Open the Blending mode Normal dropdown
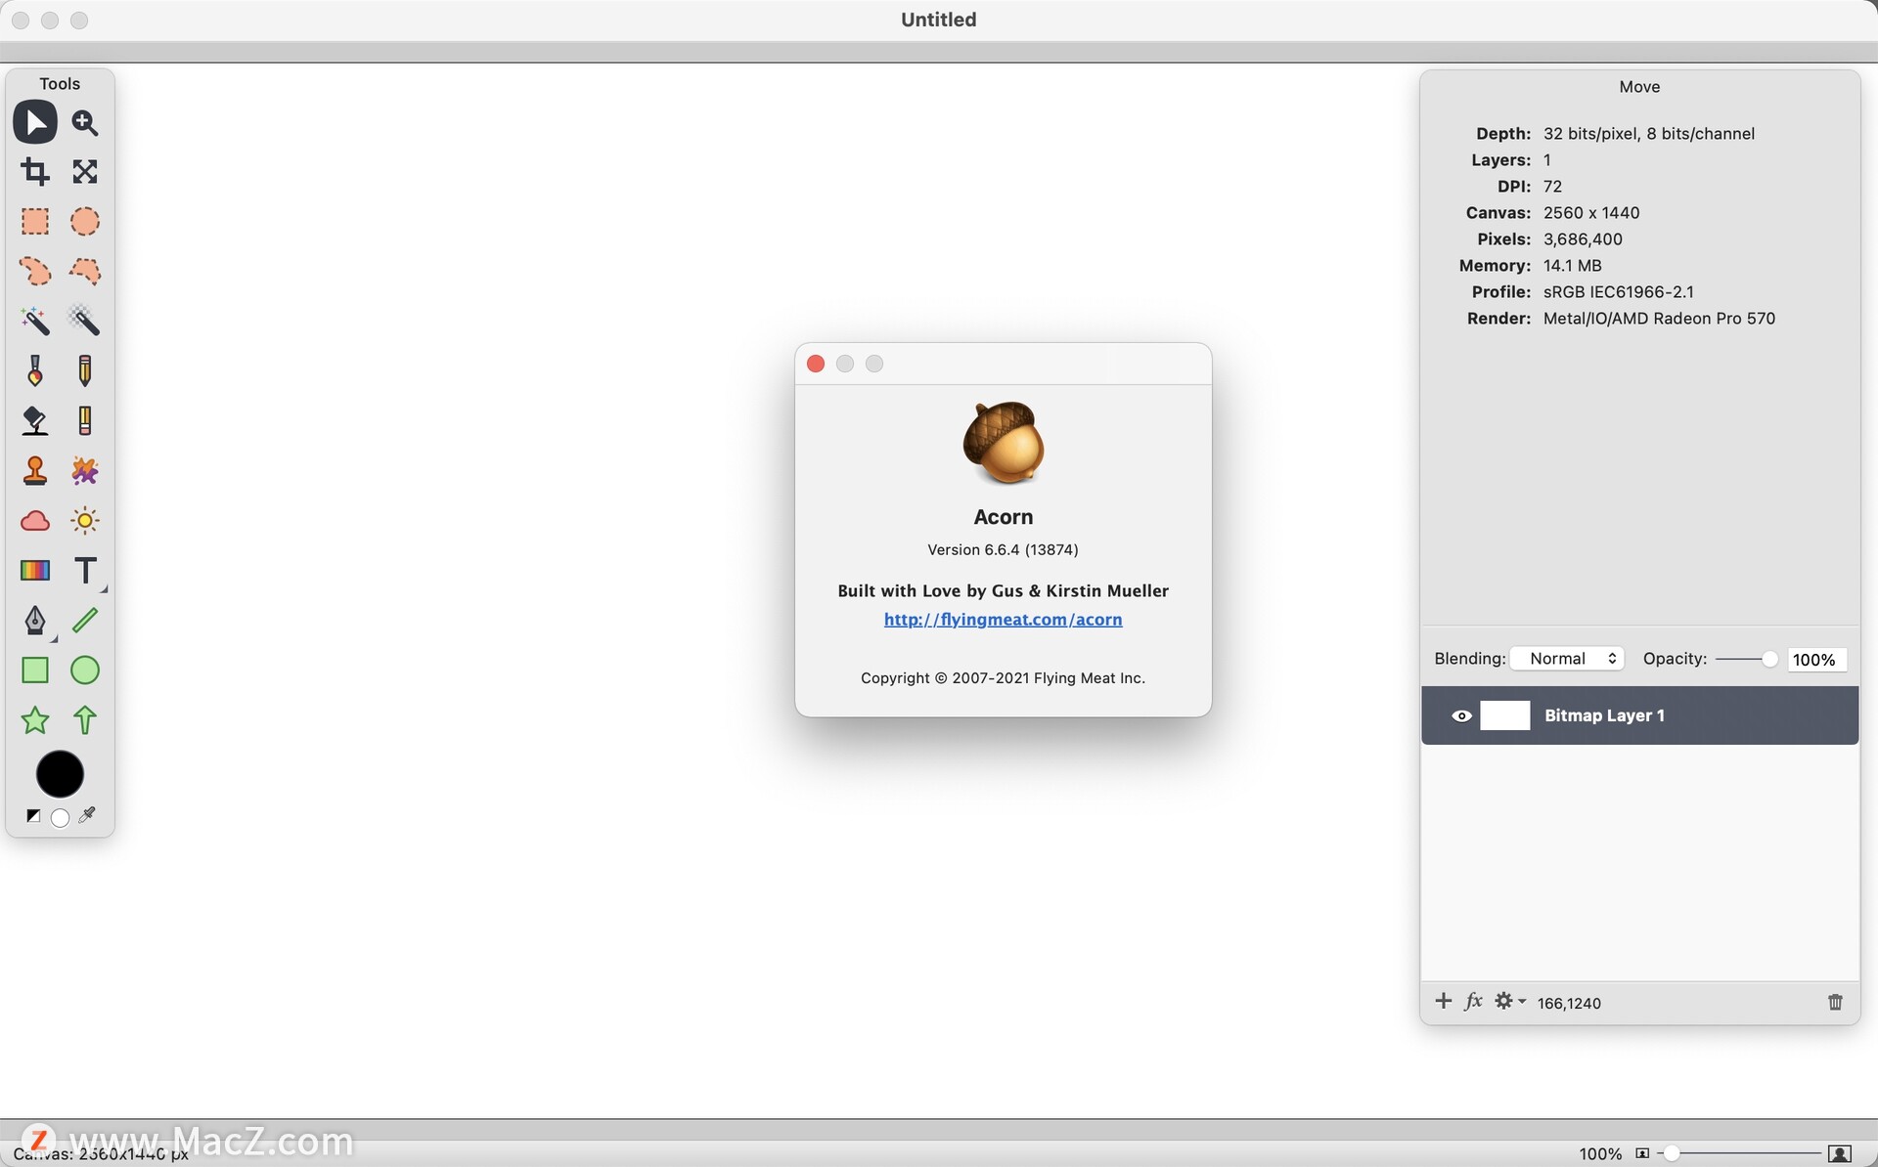 pyautogui.click(x=1567, y=659)
